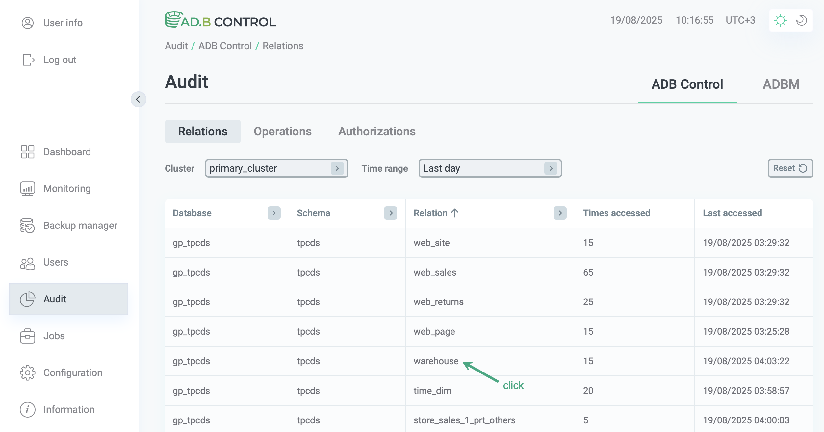The image size is (824, 432).
Task: Select the Monitoring icon in sidebar
Action: 28,188
